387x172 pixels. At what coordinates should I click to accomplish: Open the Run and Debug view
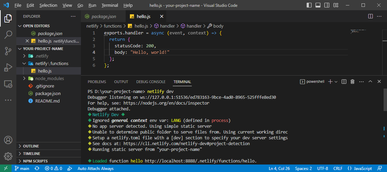8,67
